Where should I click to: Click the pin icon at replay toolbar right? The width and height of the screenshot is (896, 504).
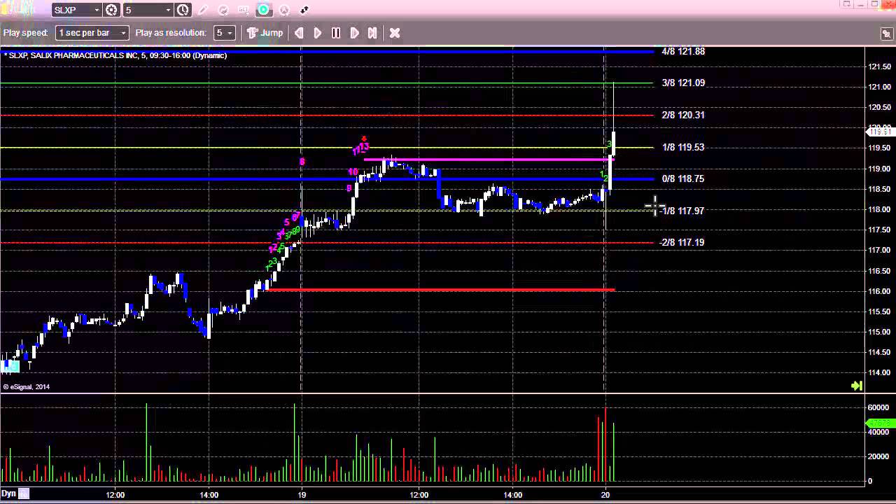pyautogui.click(x=886, y=34)
